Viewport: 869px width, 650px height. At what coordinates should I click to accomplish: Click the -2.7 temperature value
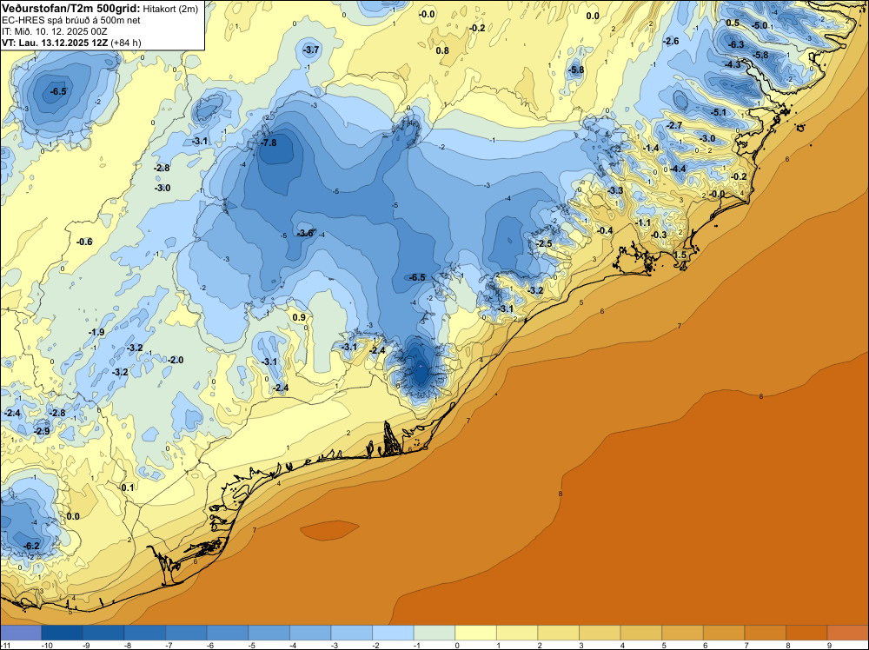[x=674, y=126]
